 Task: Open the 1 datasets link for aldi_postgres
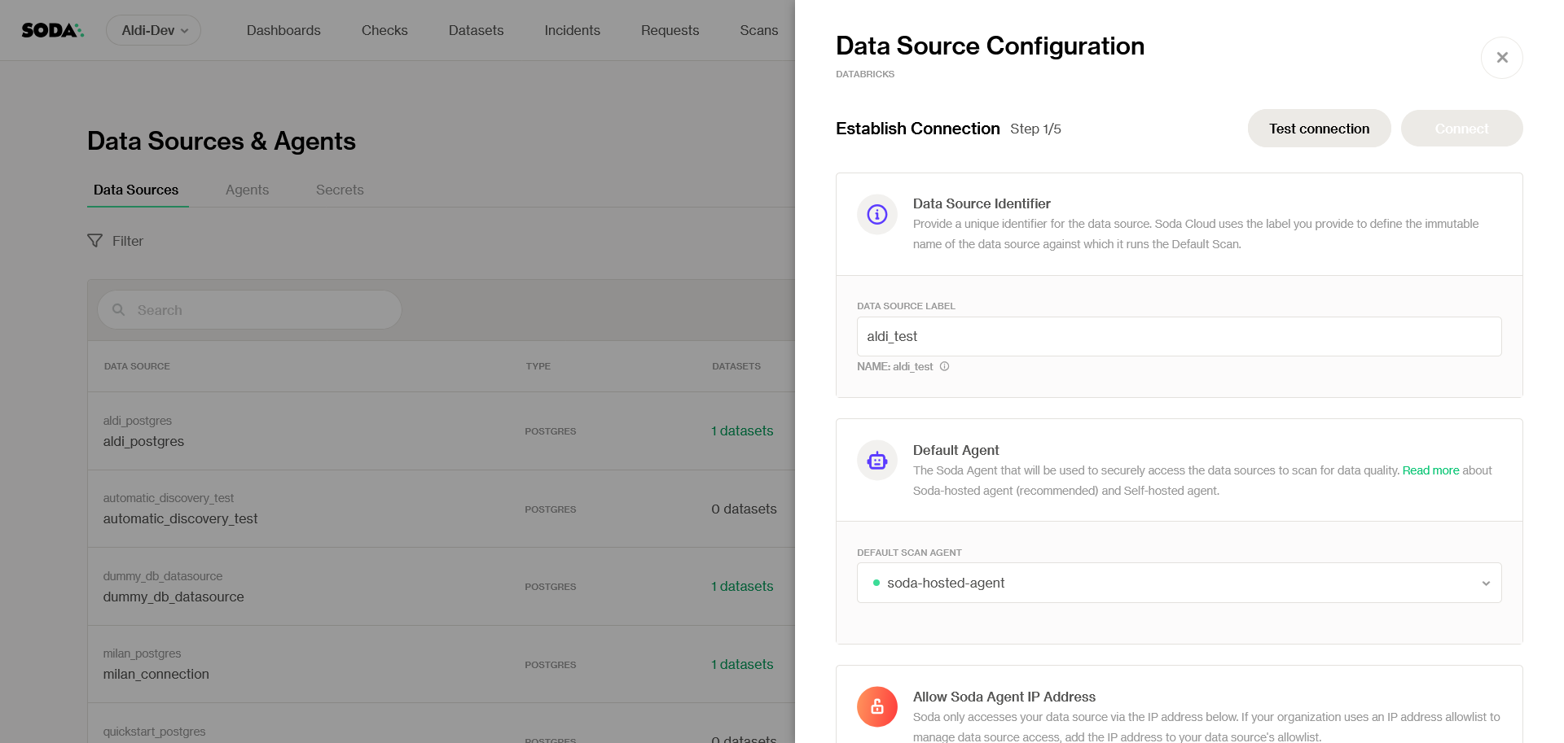click(x=742, y=431)
